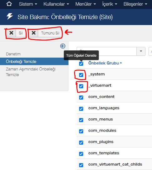This screenshot has width=152, height=170.
Task: Click the lightning bolt maintenance icon
Action: click(x=10, y=17)
